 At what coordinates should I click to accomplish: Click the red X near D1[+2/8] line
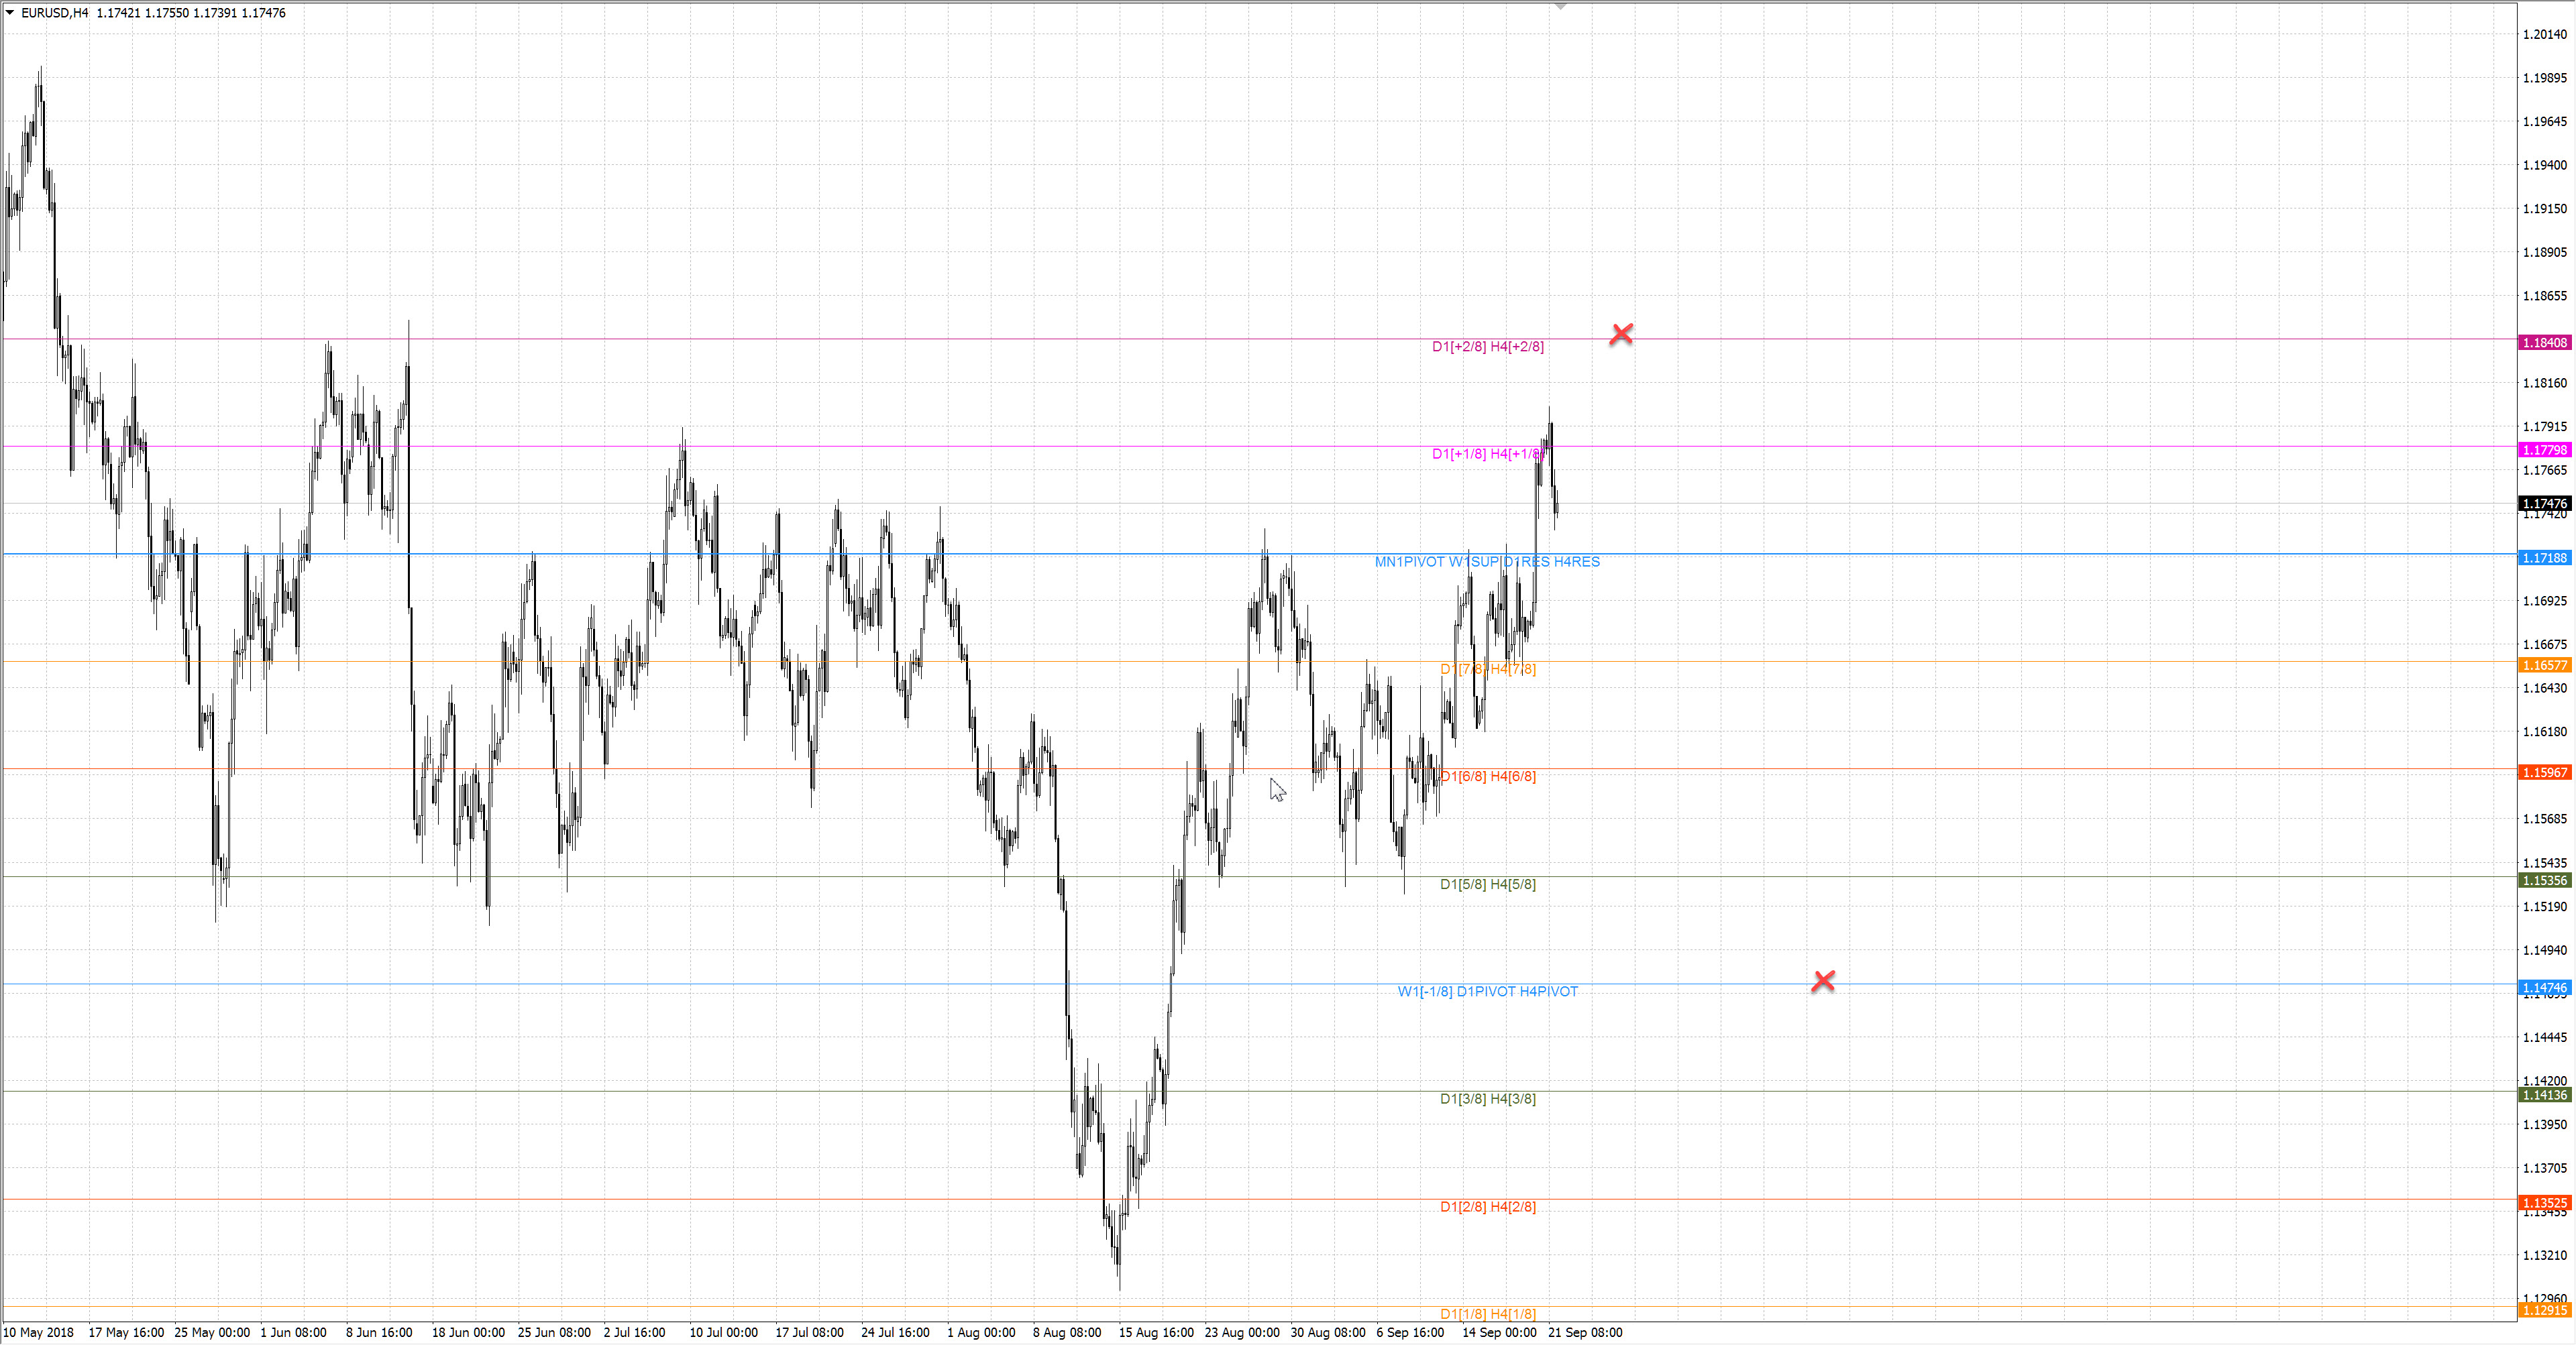pyautogui.click(x=1621, y=334)
